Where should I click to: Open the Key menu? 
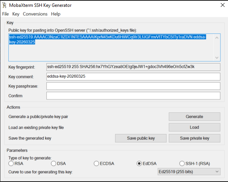tap(16, 14)
